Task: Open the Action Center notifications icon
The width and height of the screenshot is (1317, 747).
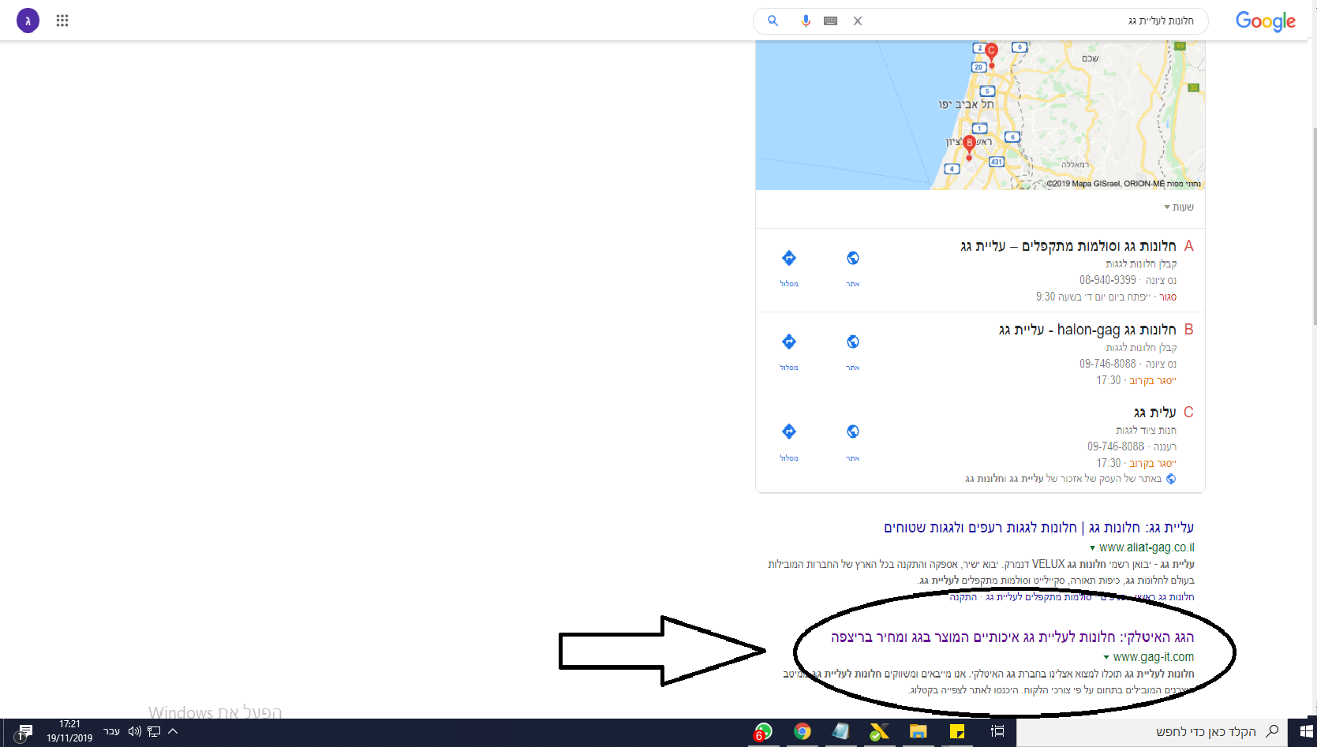Action: pyautogui.click(x=24, y=732)
